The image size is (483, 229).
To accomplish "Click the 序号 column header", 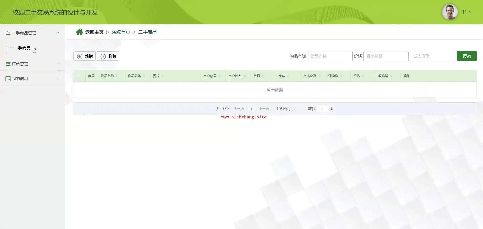I will click(x=91, y=76).
